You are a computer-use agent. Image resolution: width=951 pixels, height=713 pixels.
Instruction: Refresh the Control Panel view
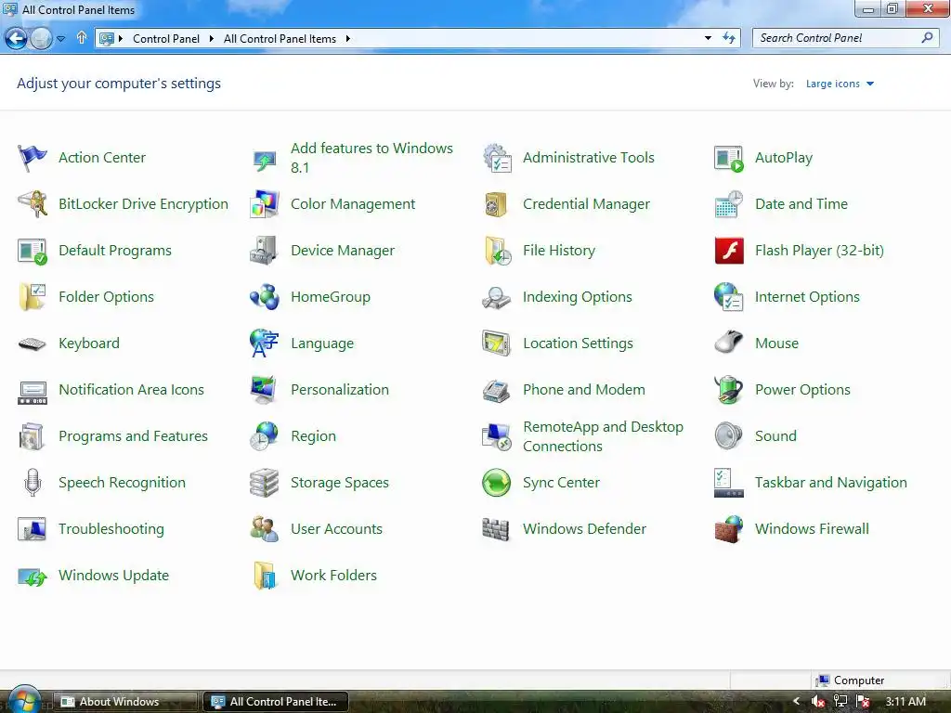(729, 38)
